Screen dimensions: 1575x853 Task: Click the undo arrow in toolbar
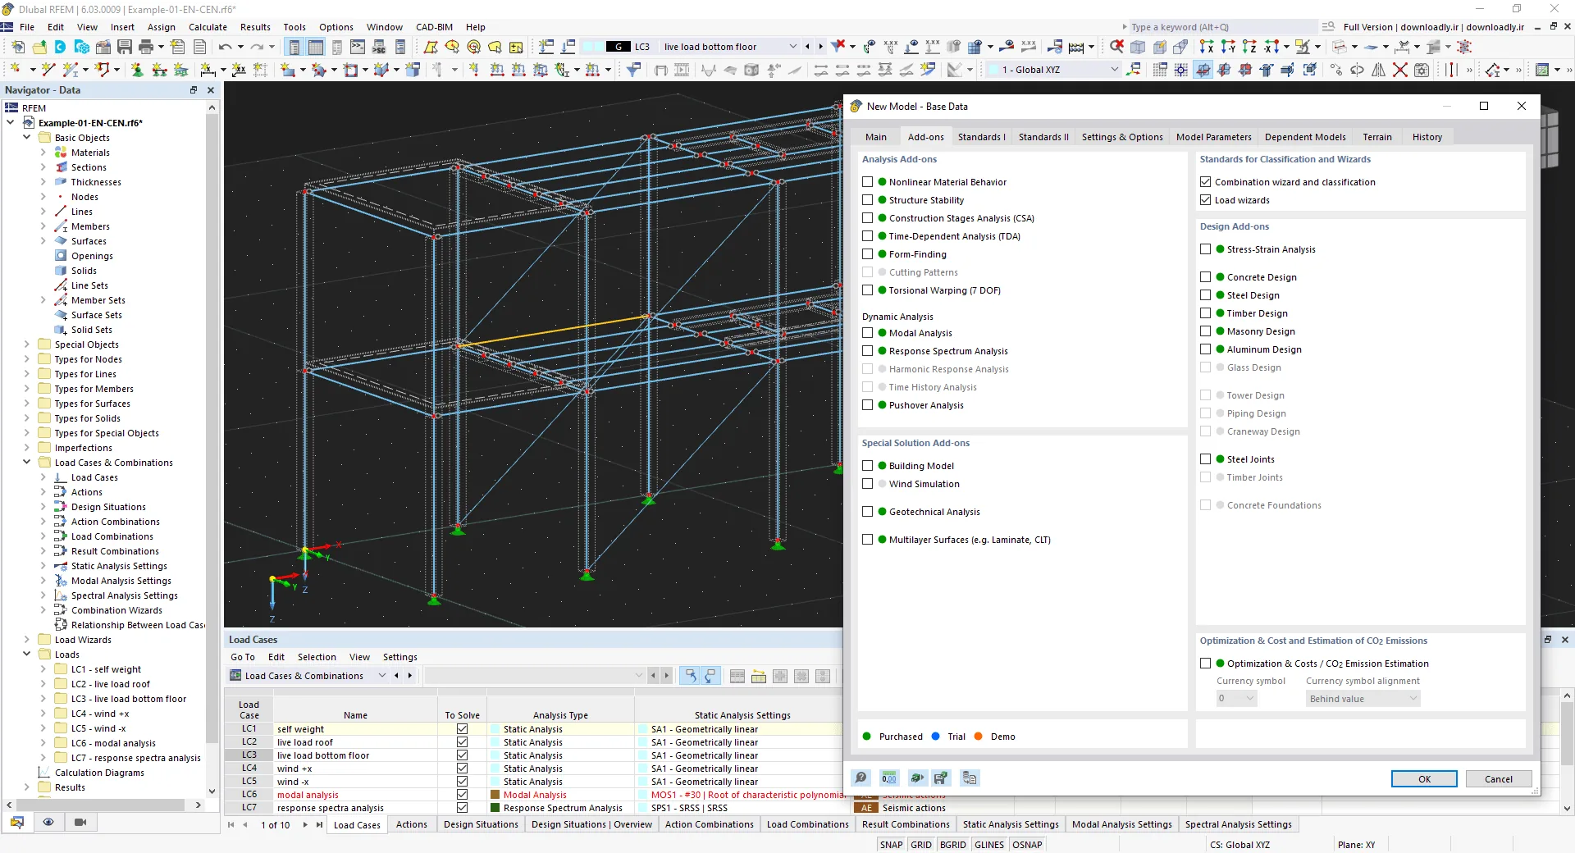225,47
